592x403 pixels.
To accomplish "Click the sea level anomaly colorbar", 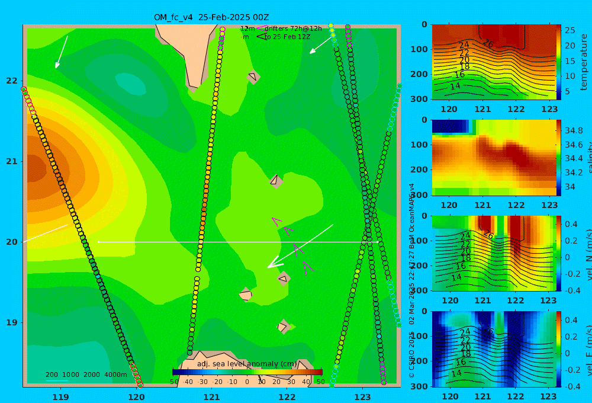I will point(247,372).
